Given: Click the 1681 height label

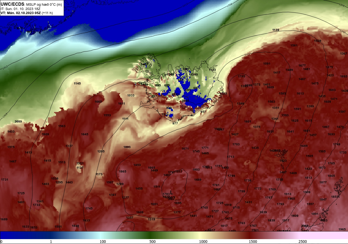Looking at the screenshot, I should point(154,204).
